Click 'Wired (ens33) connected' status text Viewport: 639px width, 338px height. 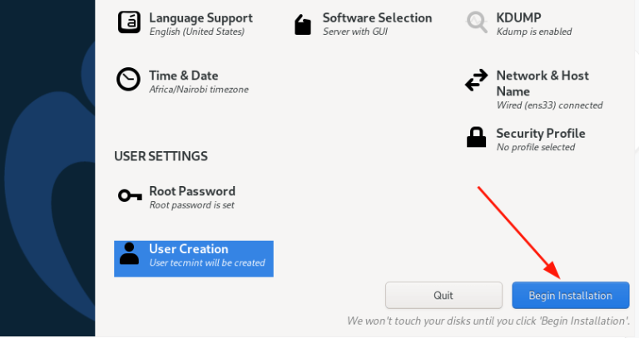point(549,105)
